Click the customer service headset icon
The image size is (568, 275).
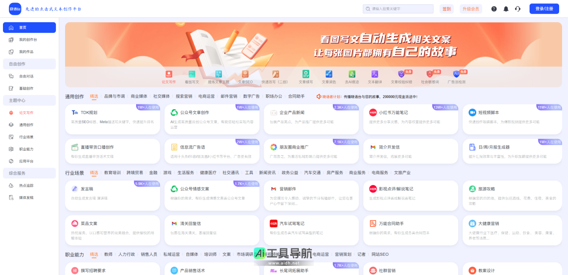click(x=518, y=9)
